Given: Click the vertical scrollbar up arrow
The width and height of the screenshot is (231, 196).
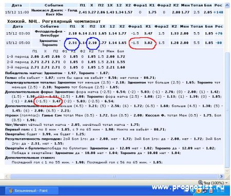Looking at the screenshot, I should point(227,6).
